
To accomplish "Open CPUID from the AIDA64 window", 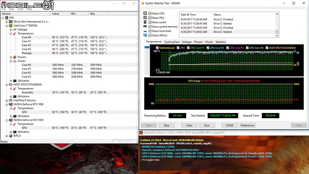I will coord(230,125).
